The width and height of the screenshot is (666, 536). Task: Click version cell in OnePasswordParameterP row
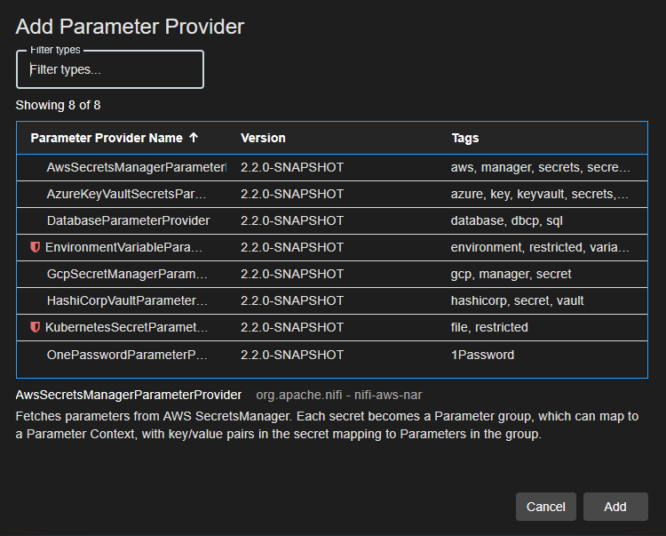292,355
